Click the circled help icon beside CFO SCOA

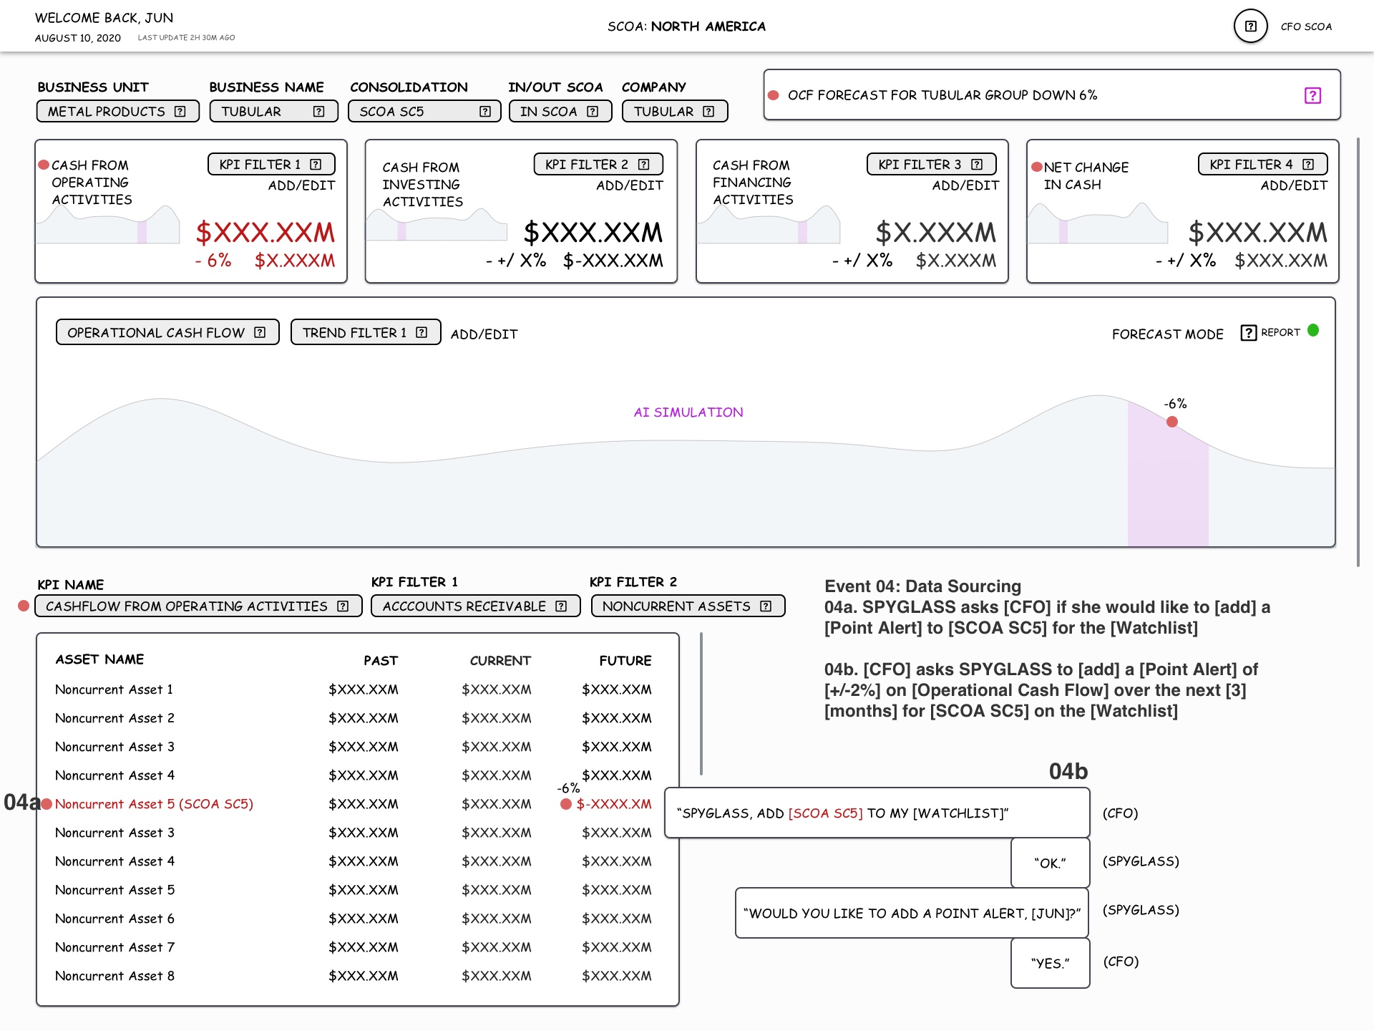pyautogui.click(x=1250, y=26)
